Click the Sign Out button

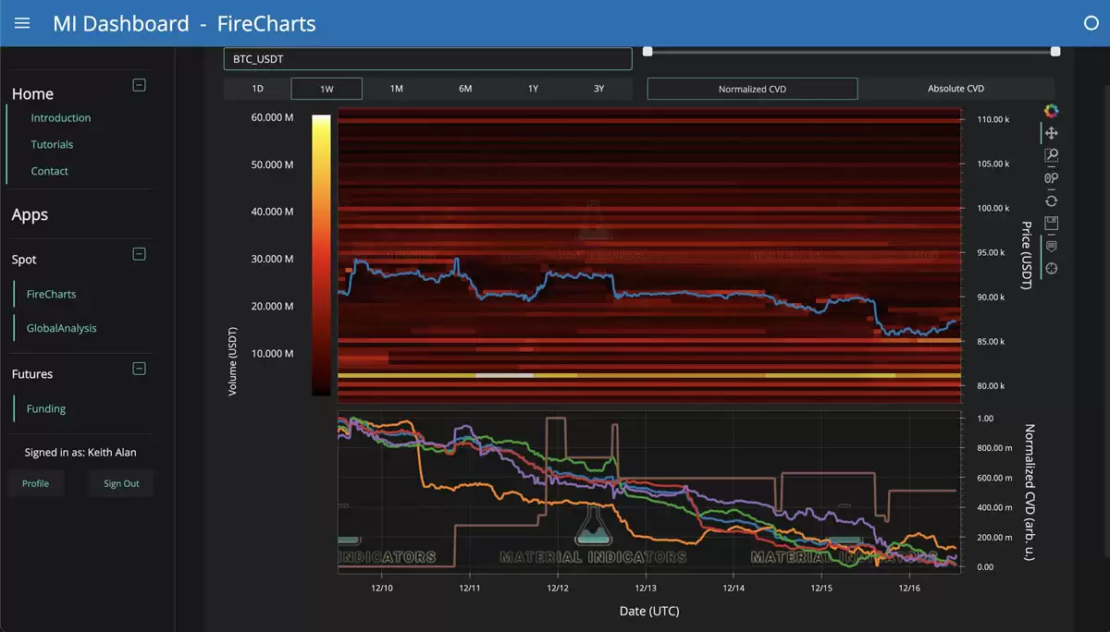(120, 482)
